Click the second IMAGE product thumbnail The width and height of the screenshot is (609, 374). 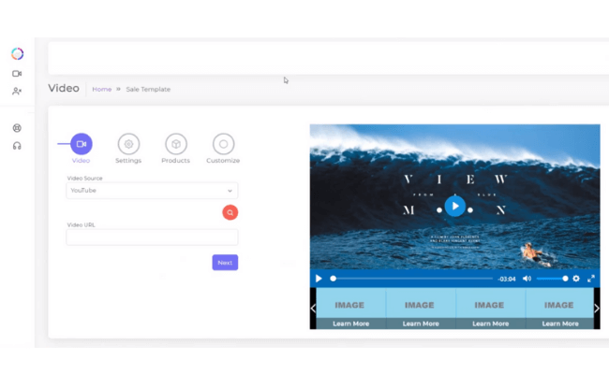[421, 303]
